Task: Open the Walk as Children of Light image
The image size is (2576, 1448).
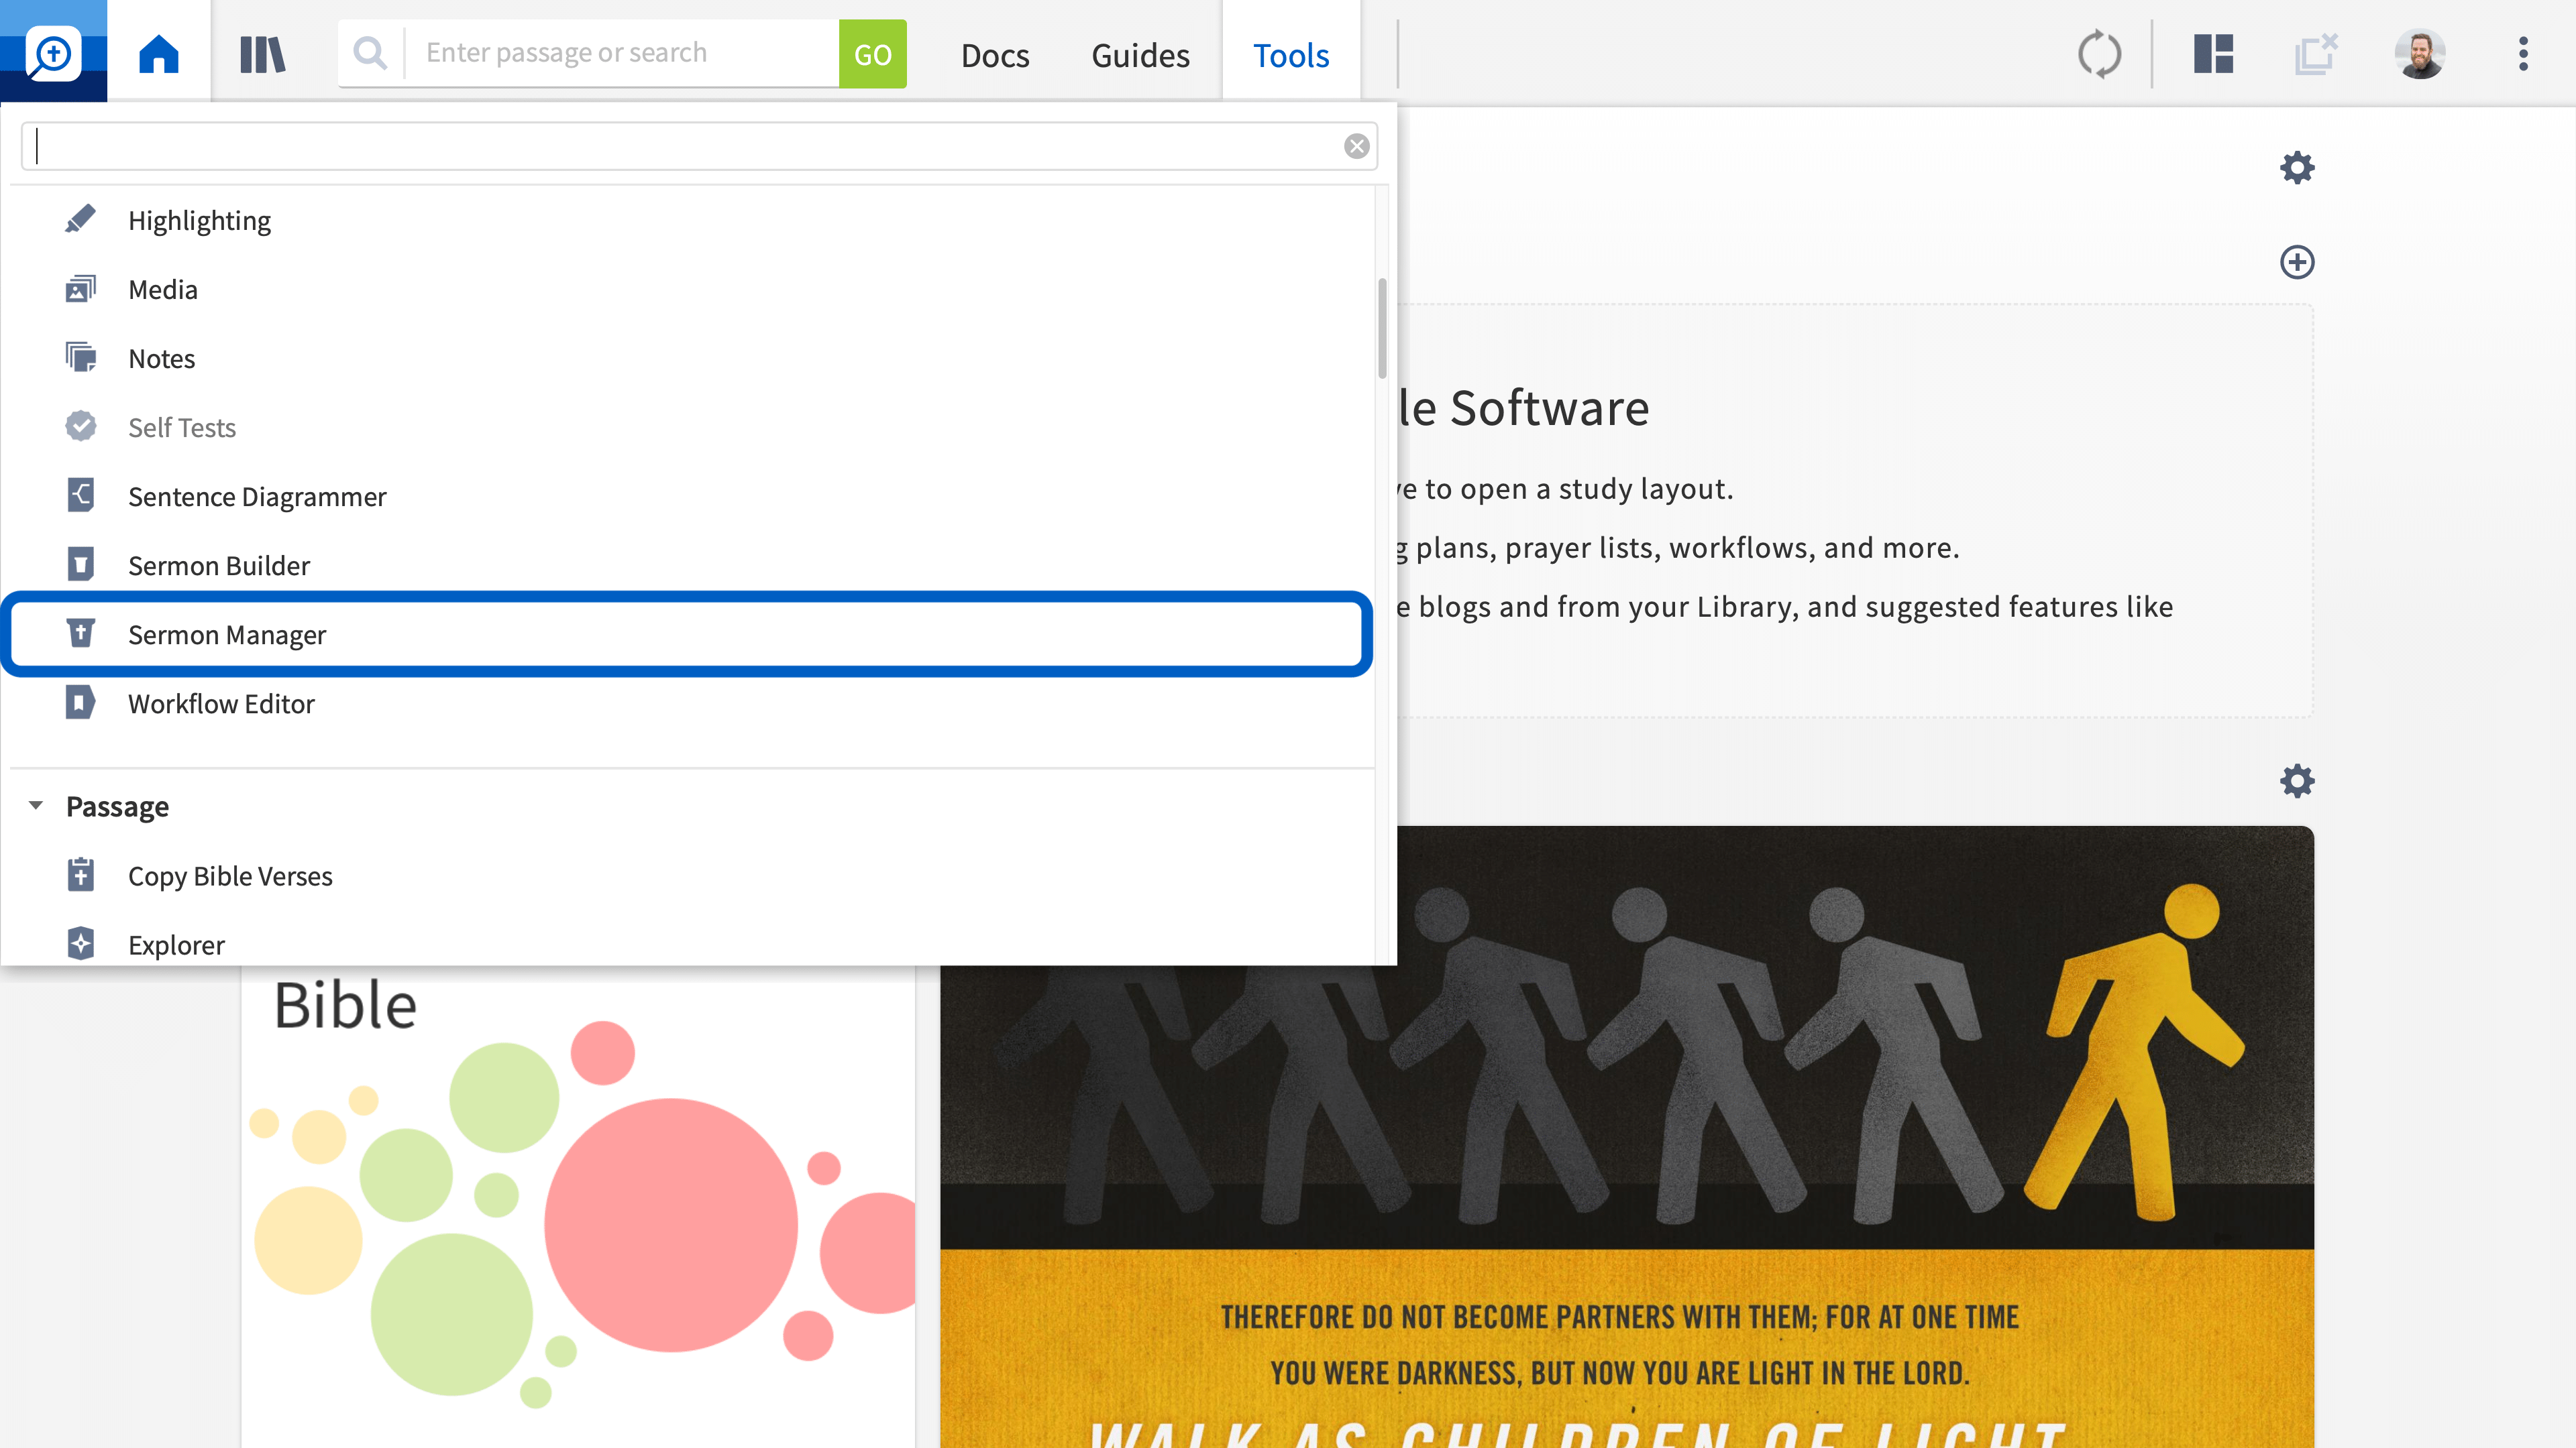Action: click(1626, 1136)
